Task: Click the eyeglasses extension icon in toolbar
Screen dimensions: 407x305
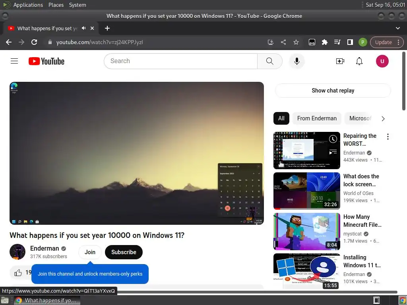Action: pyautogui.click(x=312, y=42)
